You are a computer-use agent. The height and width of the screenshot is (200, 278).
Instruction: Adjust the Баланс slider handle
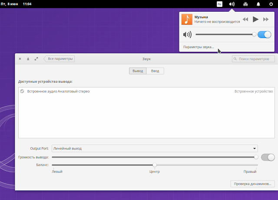[155, 165]
